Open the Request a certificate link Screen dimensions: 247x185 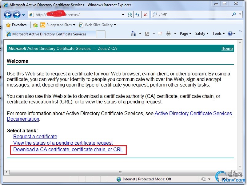pos(35,136)
